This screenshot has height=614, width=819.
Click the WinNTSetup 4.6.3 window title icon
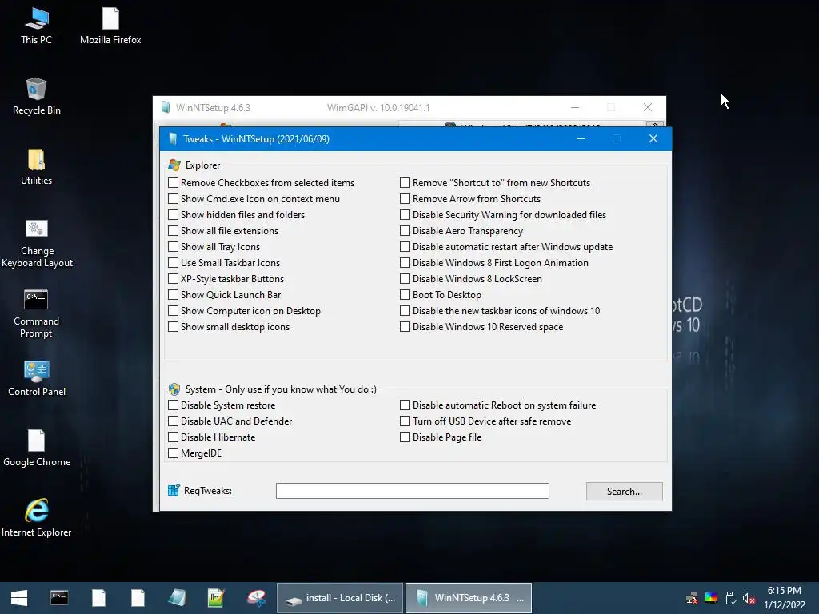click(x=166, y=108)
